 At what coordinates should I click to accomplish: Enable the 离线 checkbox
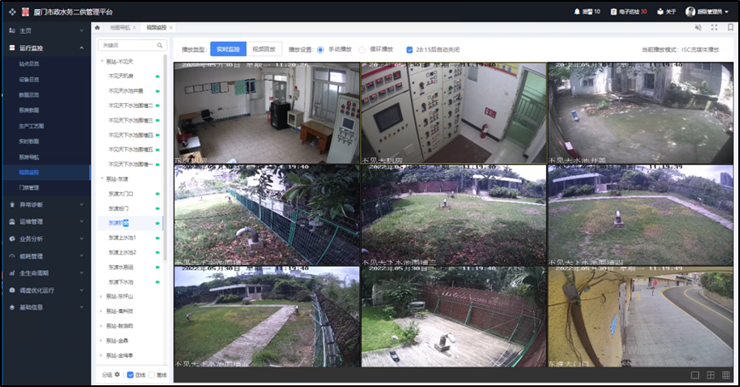coord(152,374)
